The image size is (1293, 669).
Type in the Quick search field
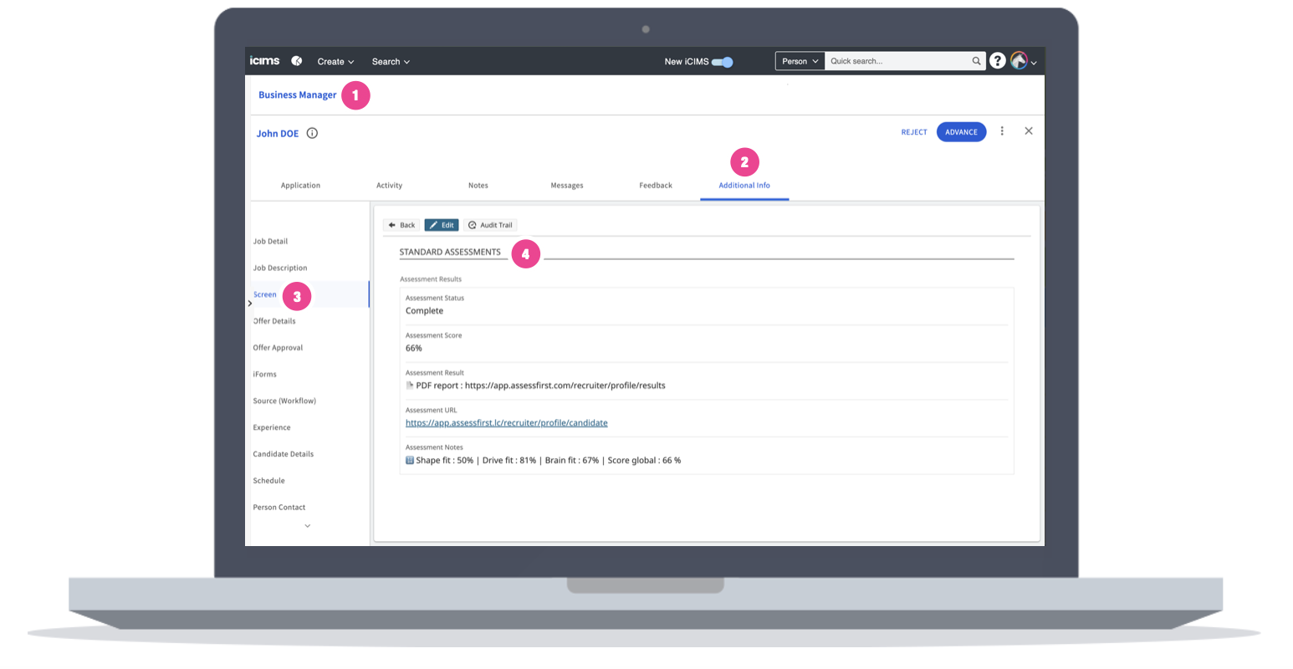pyautogui.click(x=897, y=61)
